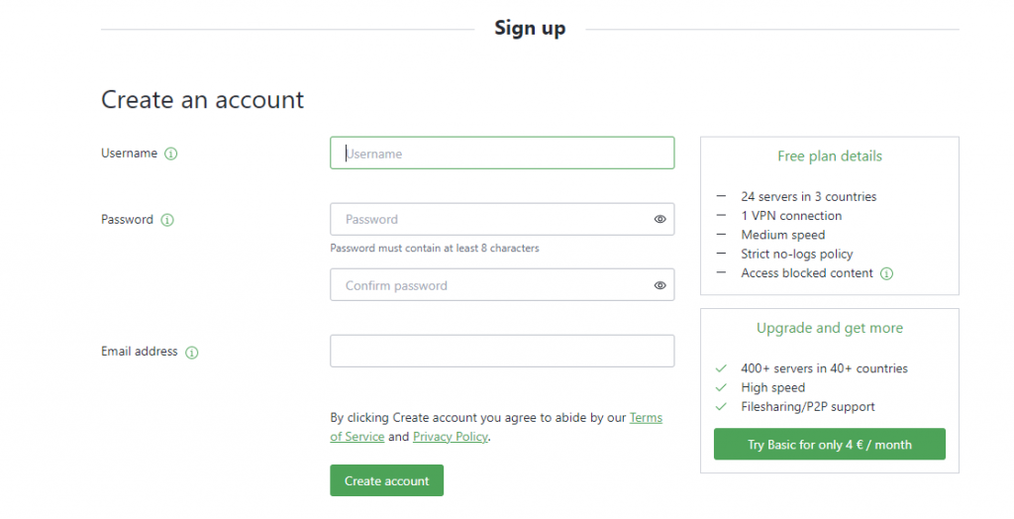Screen dimensions: 1014x519
Task: Click the Upgrade and get more heading
Action: point(830,328)
